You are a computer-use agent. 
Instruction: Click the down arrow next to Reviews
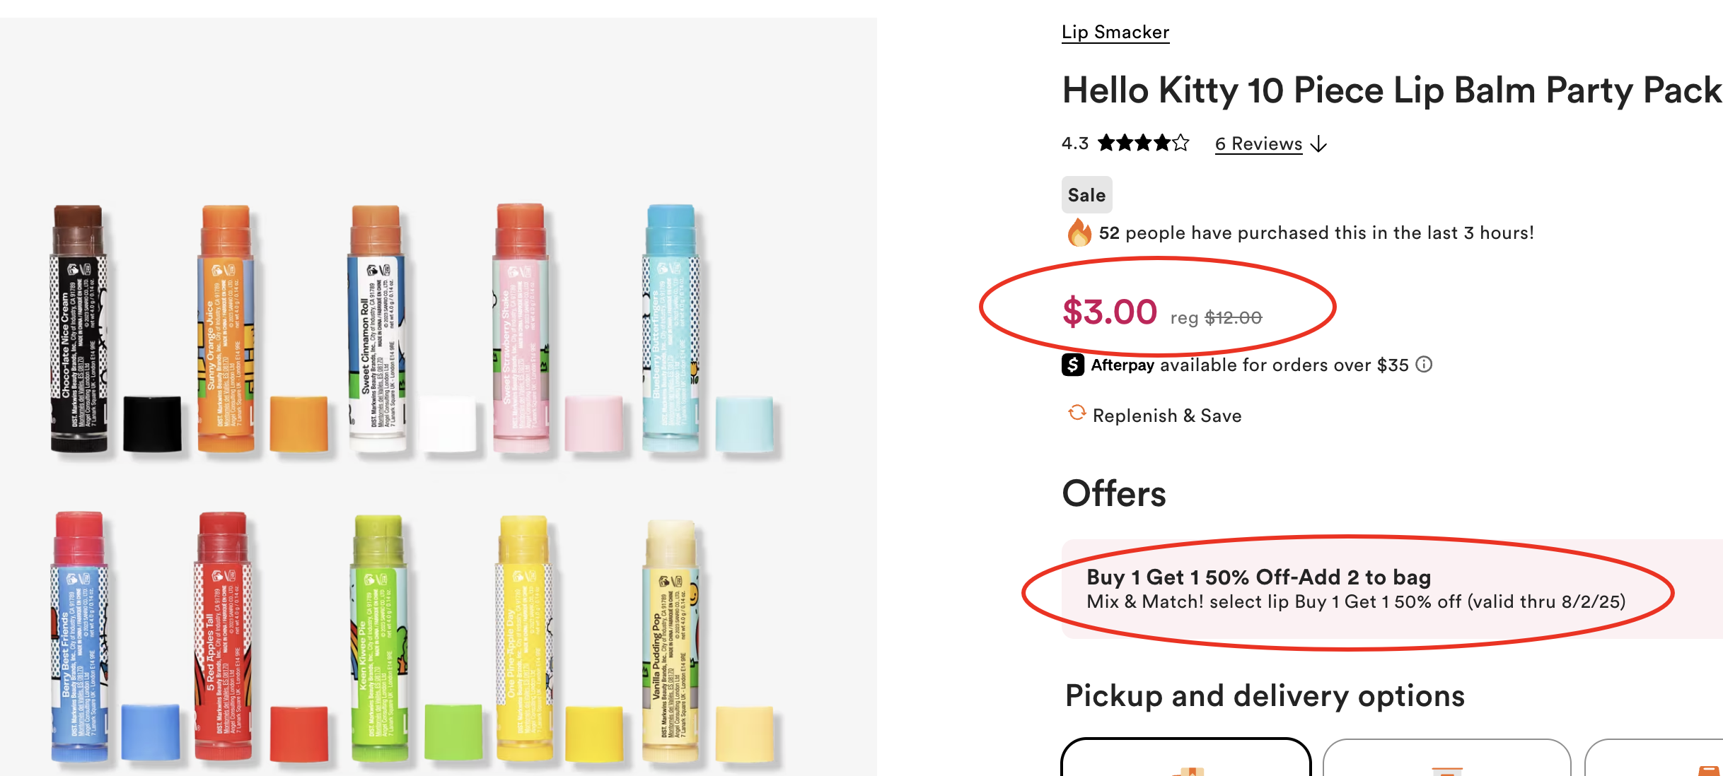1318,144
